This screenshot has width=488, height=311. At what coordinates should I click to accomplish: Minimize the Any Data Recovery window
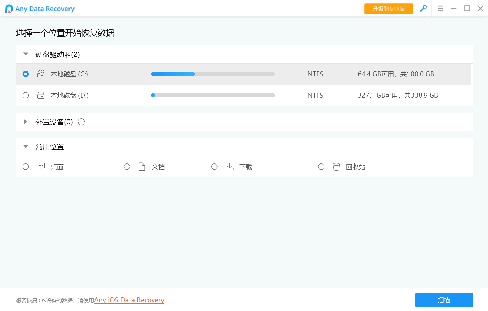[x=454, y=9]
